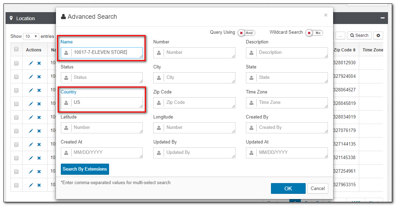396x206 pixels.
Task: Click the blue X delete icon in second row
Action: (x=39, y=77)
